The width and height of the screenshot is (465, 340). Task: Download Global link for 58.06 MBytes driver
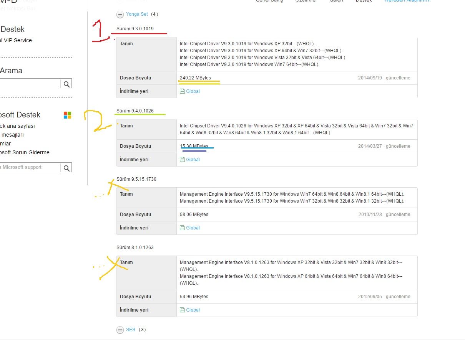[193, 228]
